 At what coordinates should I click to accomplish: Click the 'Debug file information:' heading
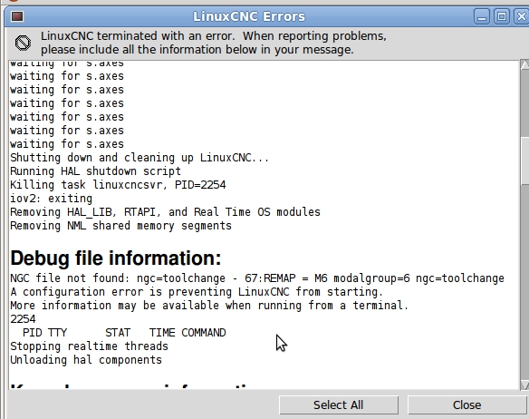click(x=116, y=258)
